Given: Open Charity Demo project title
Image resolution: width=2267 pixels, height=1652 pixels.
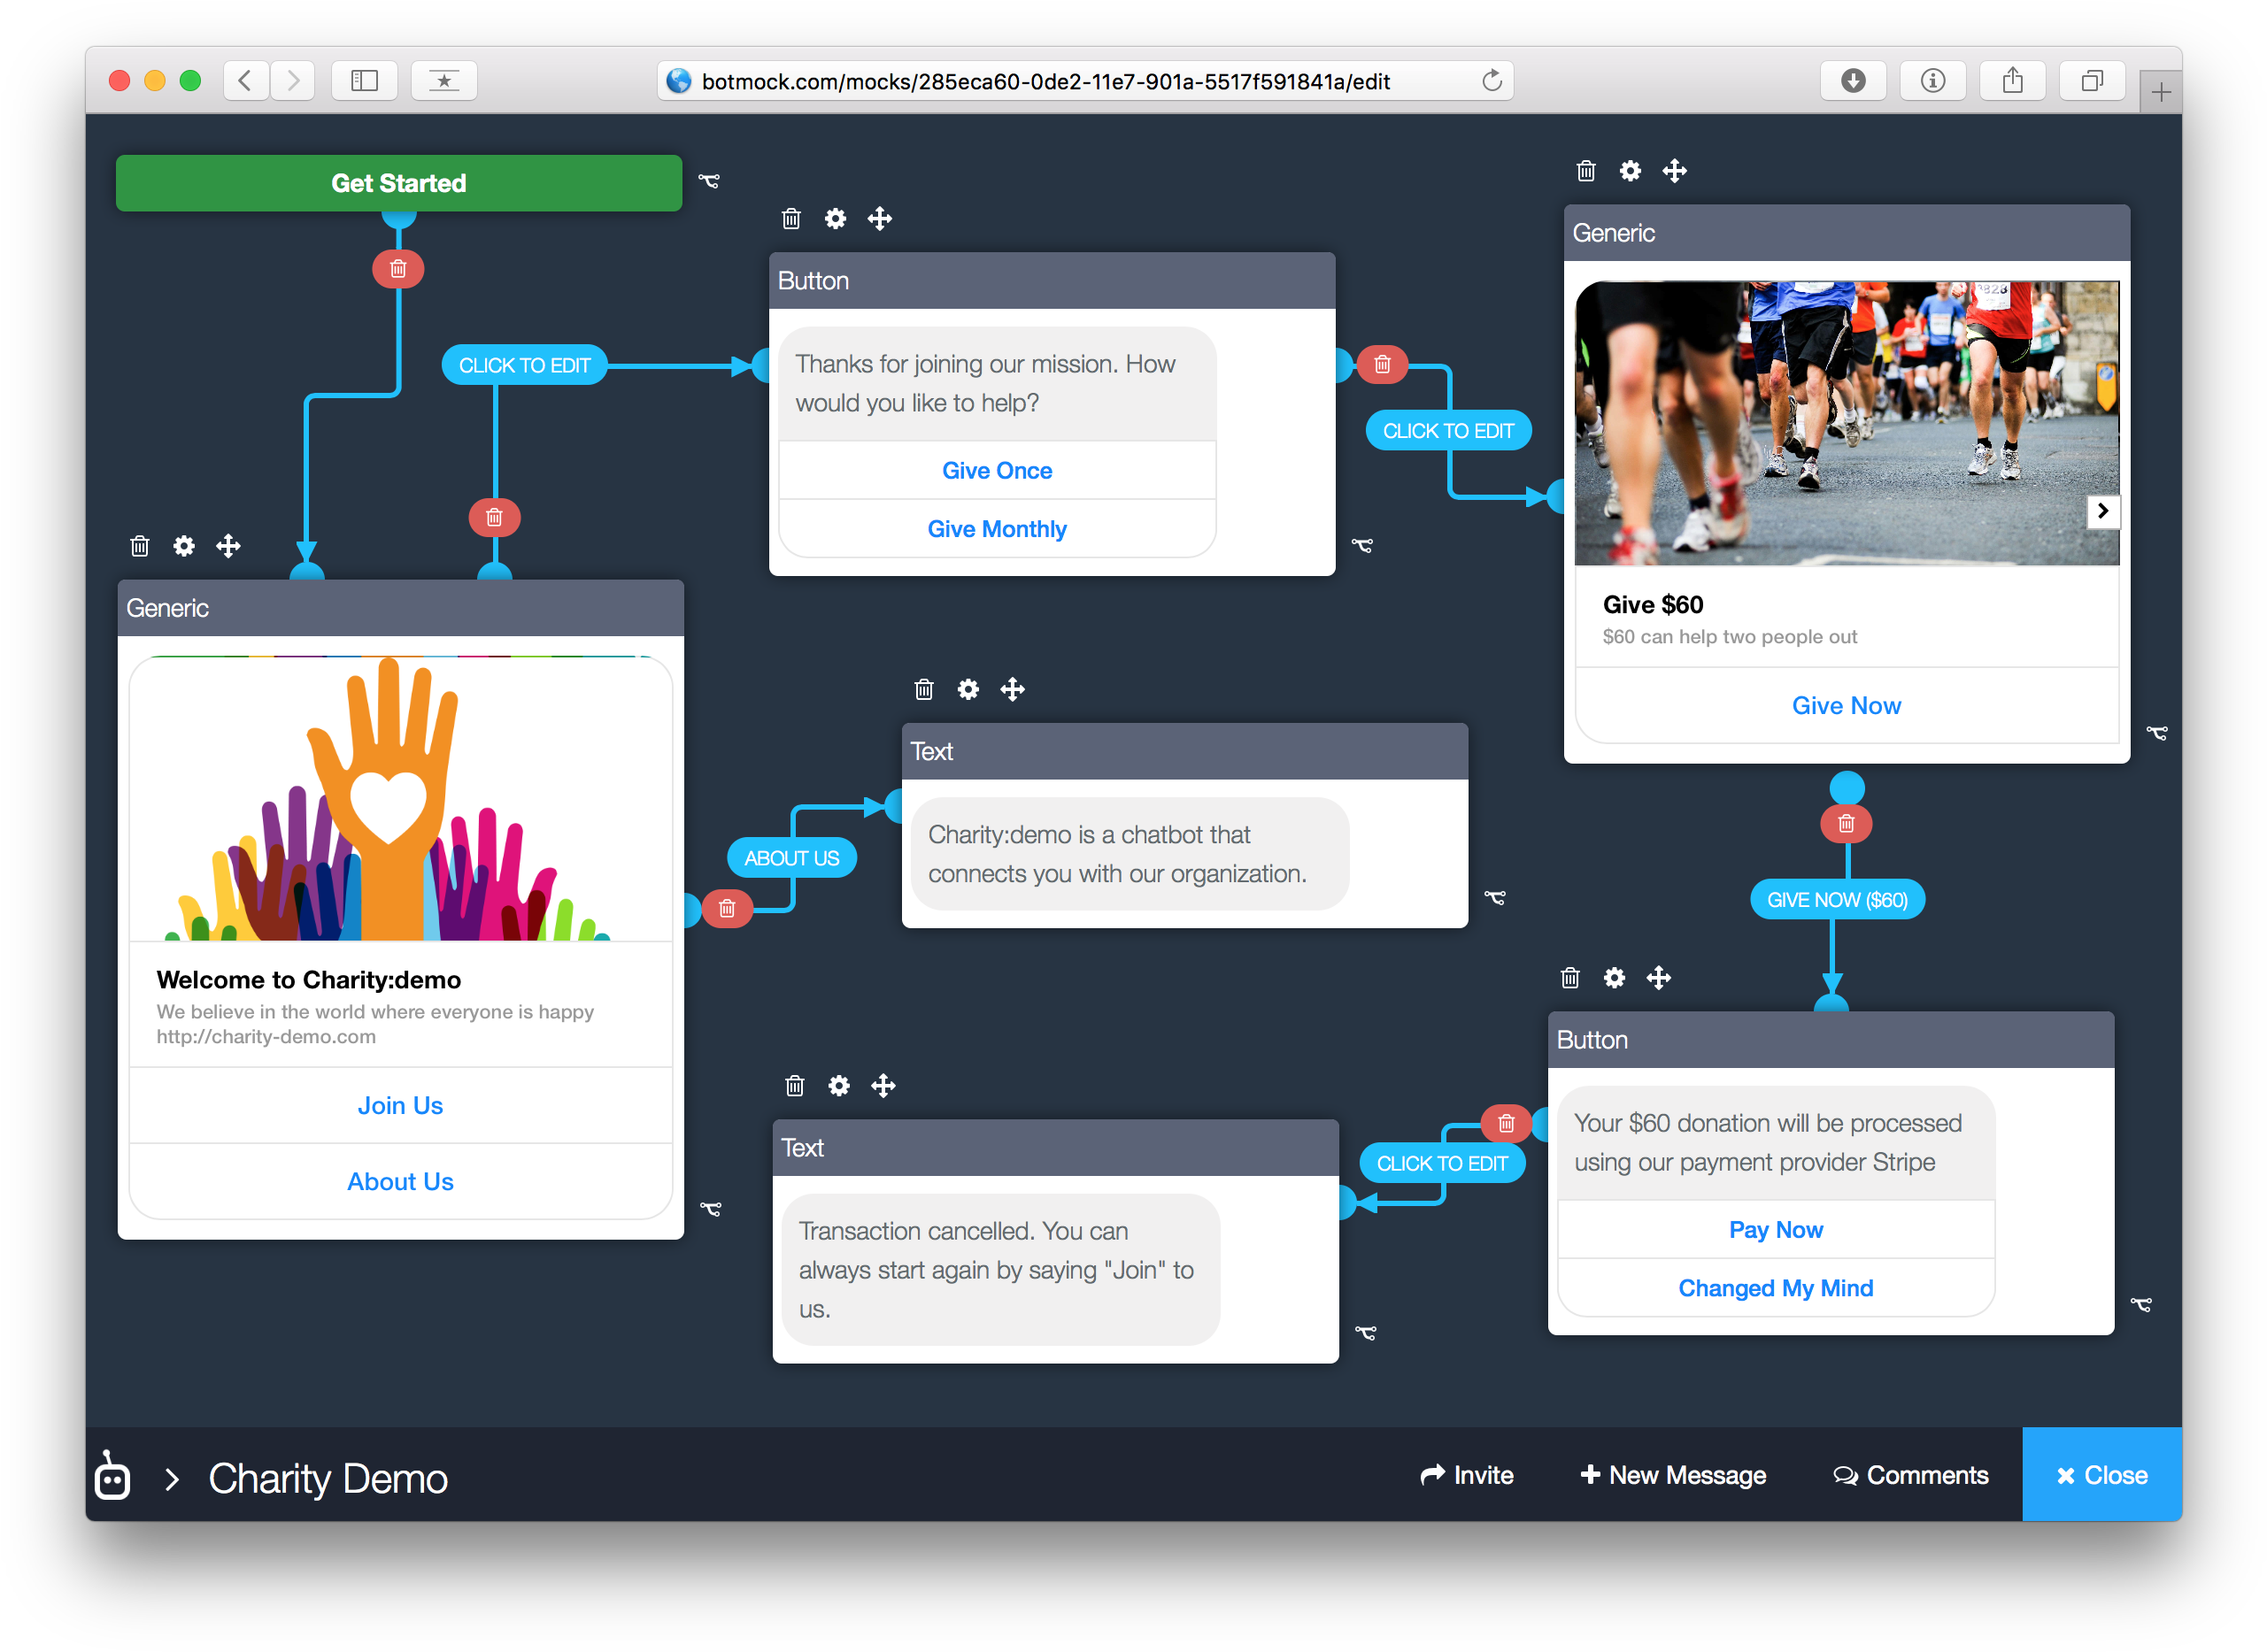Looking at the screenshot, I should (328, 1479).
